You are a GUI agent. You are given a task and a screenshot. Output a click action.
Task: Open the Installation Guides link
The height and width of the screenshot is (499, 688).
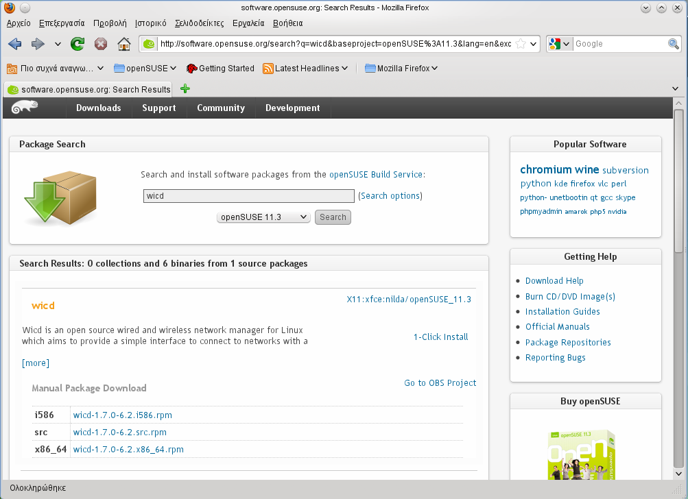tap(562, 311)
